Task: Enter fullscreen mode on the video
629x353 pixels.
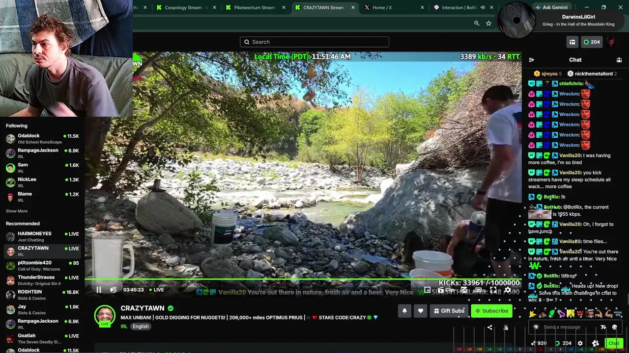Action: (493, 290)
